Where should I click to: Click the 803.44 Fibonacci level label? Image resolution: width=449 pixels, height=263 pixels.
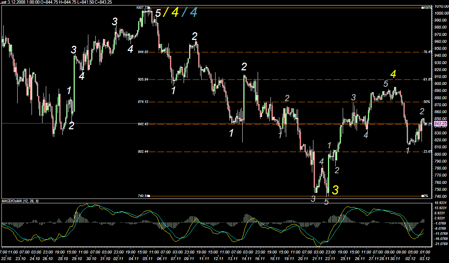(143, 152)
